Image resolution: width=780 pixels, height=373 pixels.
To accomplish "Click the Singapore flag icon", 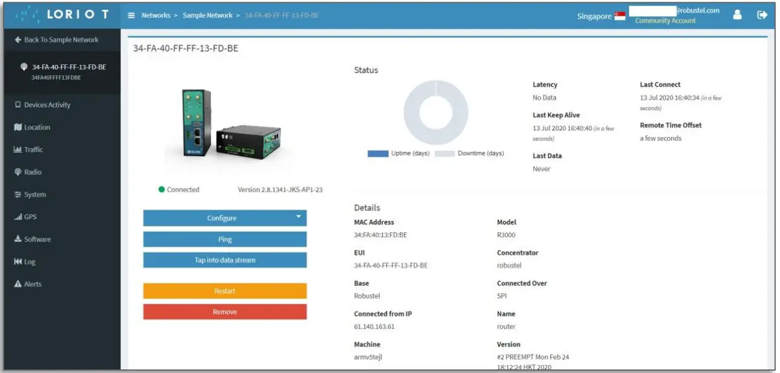I will (620, 16).
